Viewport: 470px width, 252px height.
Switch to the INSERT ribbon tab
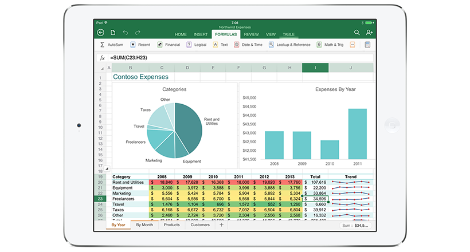[201, 34]
